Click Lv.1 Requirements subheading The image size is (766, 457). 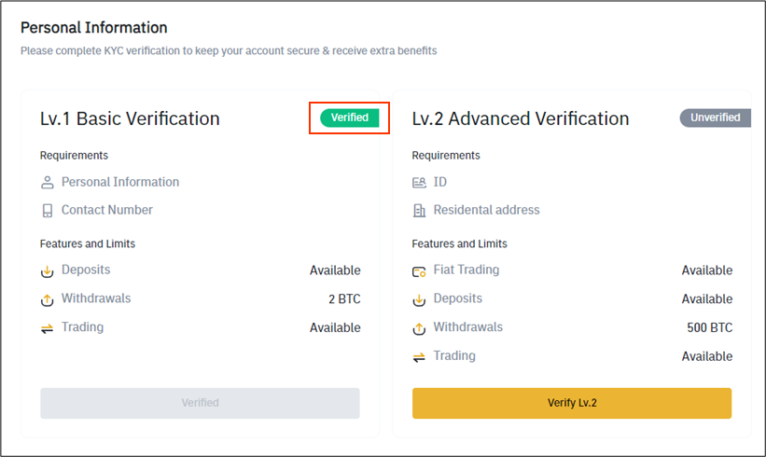tap(74, 156)
